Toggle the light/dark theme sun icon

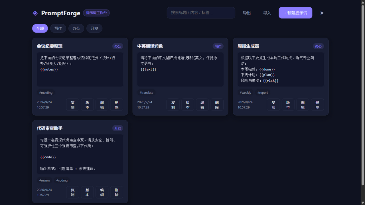(x=322, y=13)
